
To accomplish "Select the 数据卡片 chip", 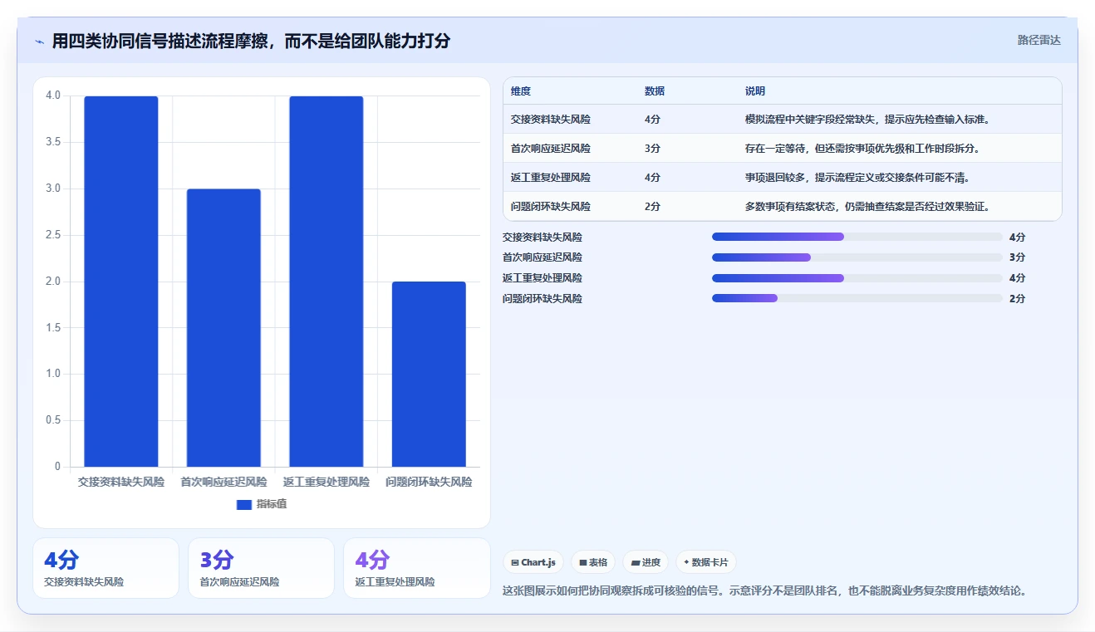I will (x=705, y=562).
